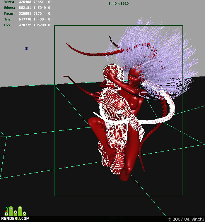205x222 pixels.
Task: Click the Tris value 647778
Action: [x=25, y=19]
